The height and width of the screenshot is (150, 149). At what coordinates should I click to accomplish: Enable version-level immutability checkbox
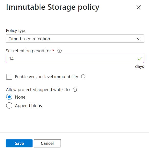point(9,77)
